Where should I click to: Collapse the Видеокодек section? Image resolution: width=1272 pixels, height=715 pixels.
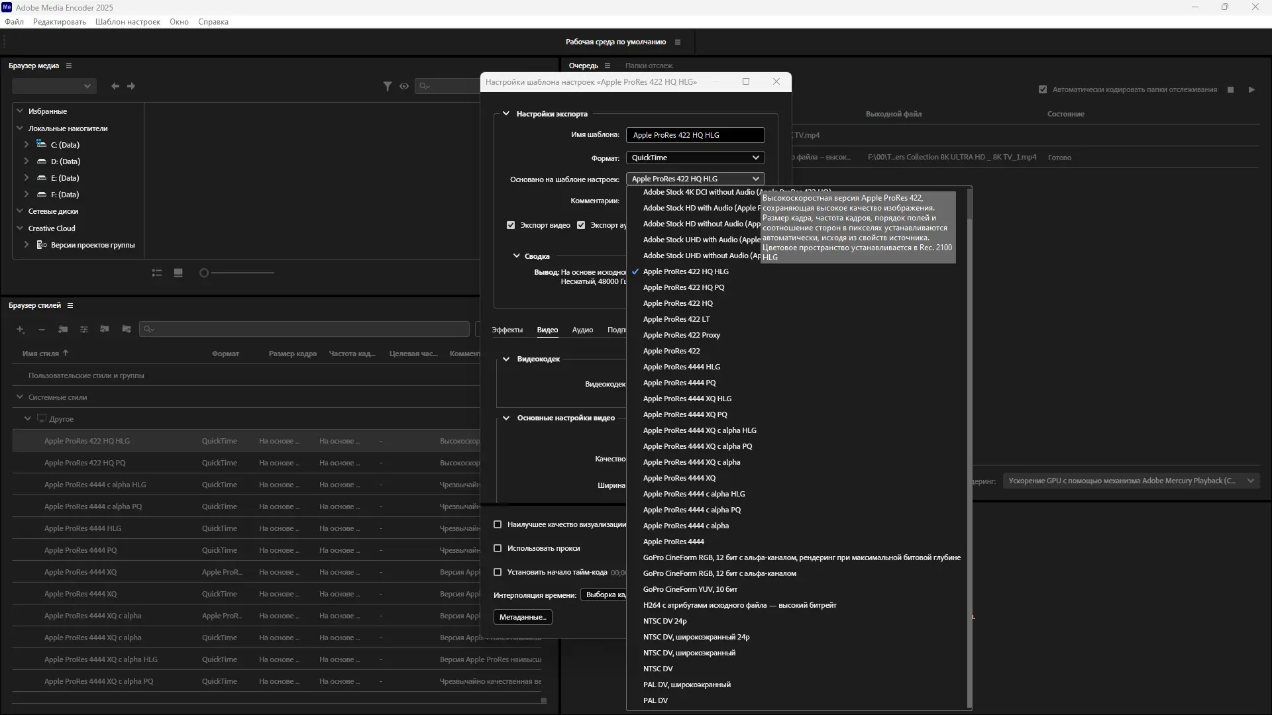coord(506,359)
